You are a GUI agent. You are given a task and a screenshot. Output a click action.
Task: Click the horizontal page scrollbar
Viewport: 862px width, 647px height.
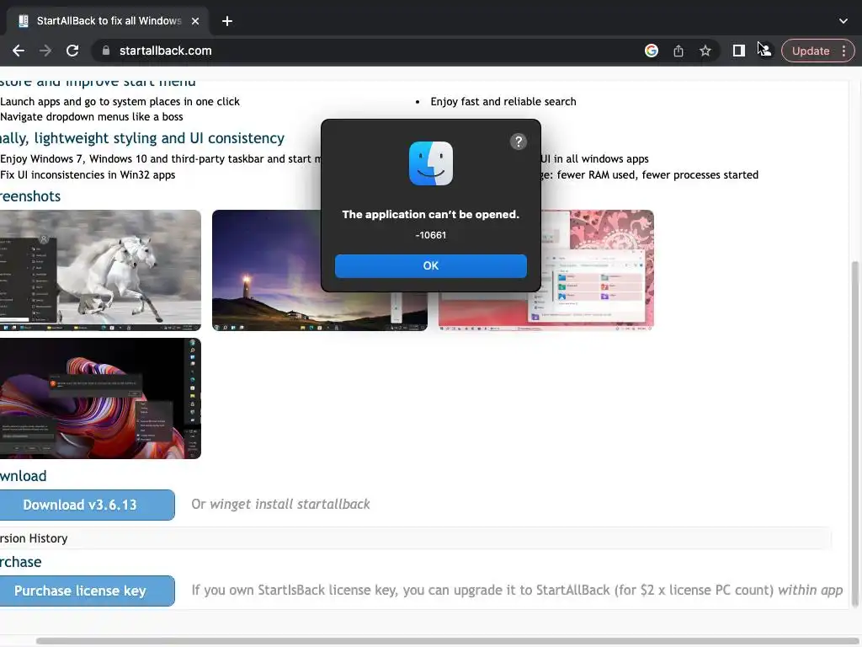point(449,641)
